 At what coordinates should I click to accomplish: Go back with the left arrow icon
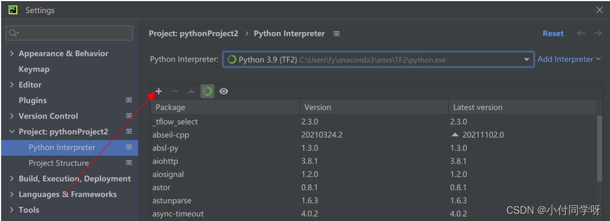click(581, 33)
